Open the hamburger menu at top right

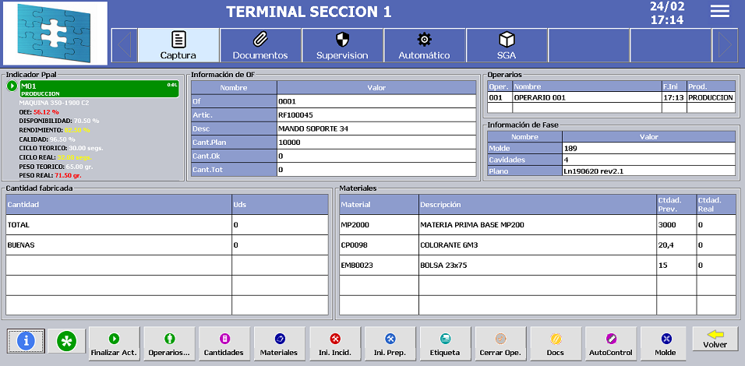719,11
